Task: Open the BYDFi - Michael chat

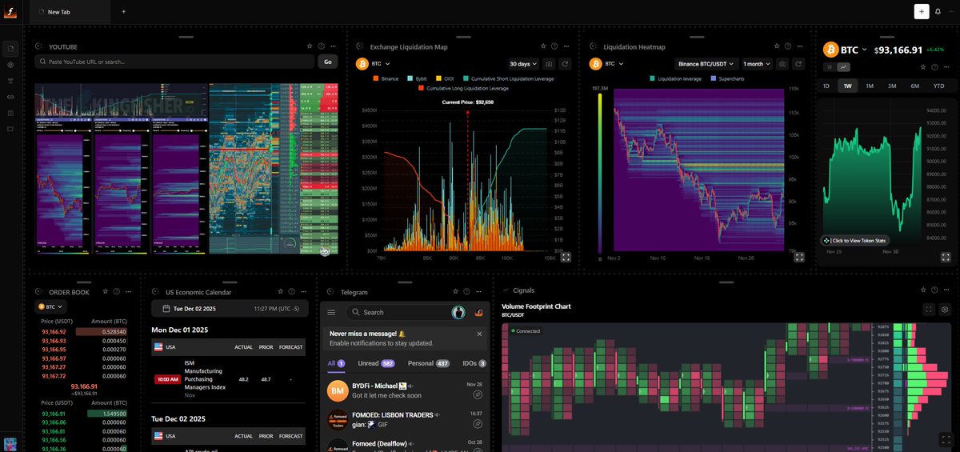Action: [406, 390]
